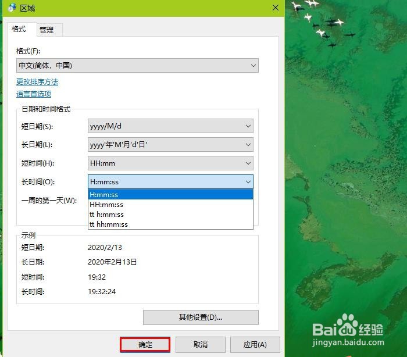
Task: Click the 一周的第一天(W) label
Action: click(x=49, y=201)
